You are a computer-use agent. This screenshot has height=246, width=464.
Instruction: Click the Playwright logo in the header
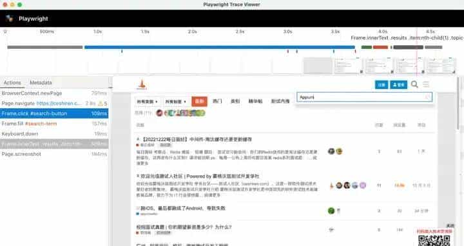(10, 18)
